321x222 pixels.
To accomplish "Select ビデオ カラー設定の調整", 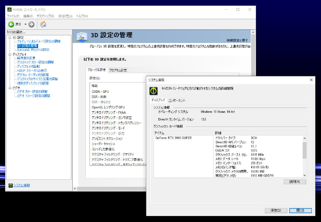I will tap(32, 92).
